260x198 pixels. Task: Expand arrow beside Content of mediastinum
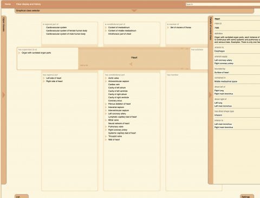point(106,28)
